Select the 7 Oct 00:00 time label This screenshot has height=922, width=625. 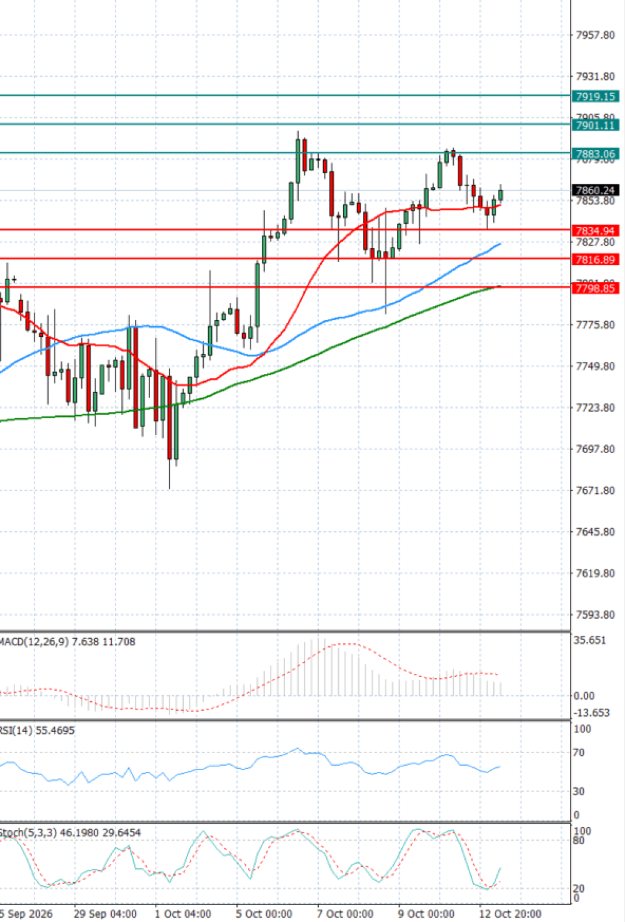(346, 914)
